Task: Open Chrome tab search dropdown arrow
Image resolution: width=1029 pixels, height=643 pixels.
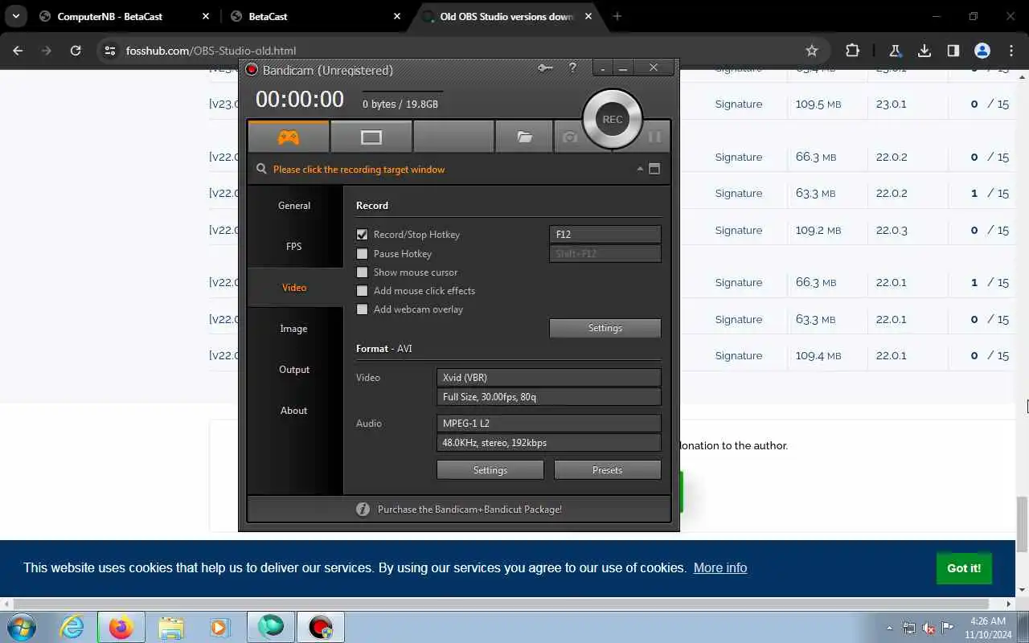Action: click(15, 16)
